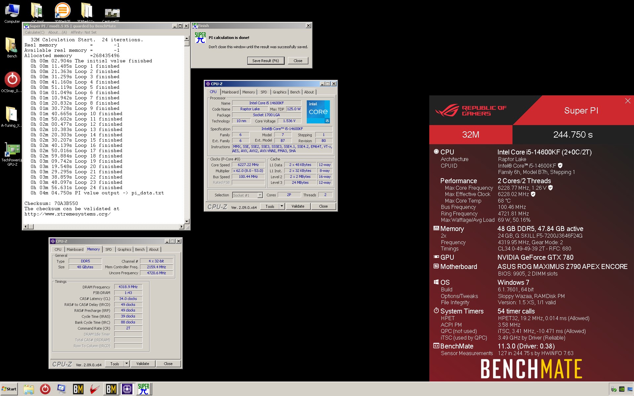The height and width of the screenshot is (396, 634).
Task: Switch to Mainboard tab in lower CPU-Z
Action: click(x=75, y=249)
